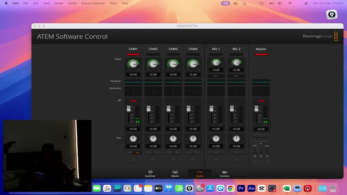The height and width of the screenshot is (195, 347).
Task: Open Microsoft Excel from the Dock
Action: tap(287, 188)
